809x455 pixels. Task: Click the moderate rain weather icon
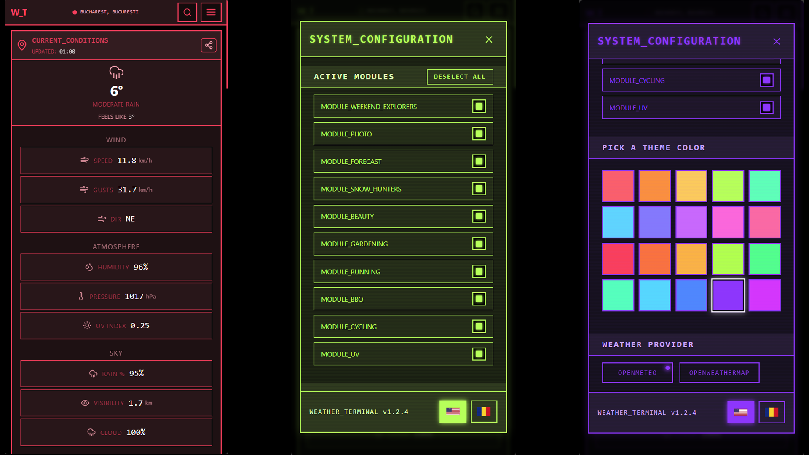coord(116,72)
